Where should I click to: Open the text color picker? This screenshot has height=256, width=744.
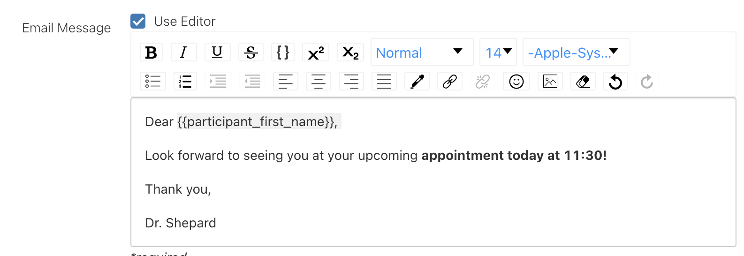coord(417,82)
